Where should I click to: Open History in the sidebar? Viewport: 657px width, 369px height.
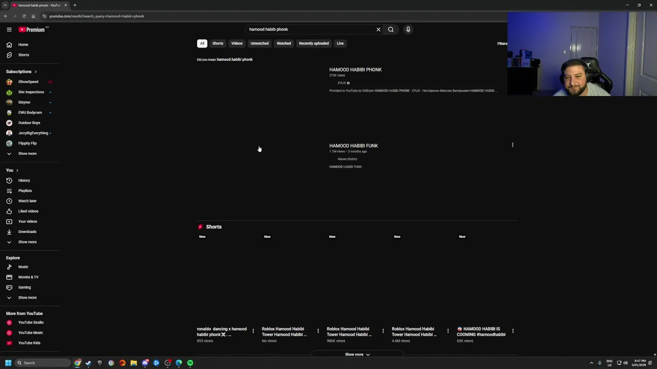[x=29, y=180]
